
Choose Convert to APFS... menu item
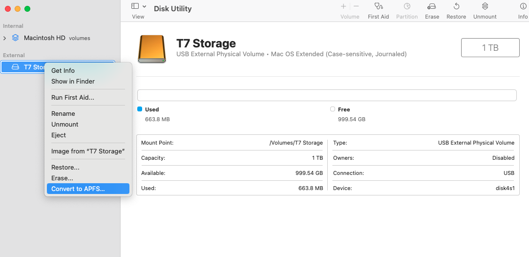click(x=88, y=189)
